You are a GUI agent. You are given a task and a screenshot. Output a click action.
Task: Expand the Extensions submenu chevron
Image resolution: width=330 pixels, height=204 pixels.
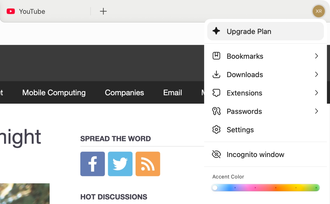317,93
